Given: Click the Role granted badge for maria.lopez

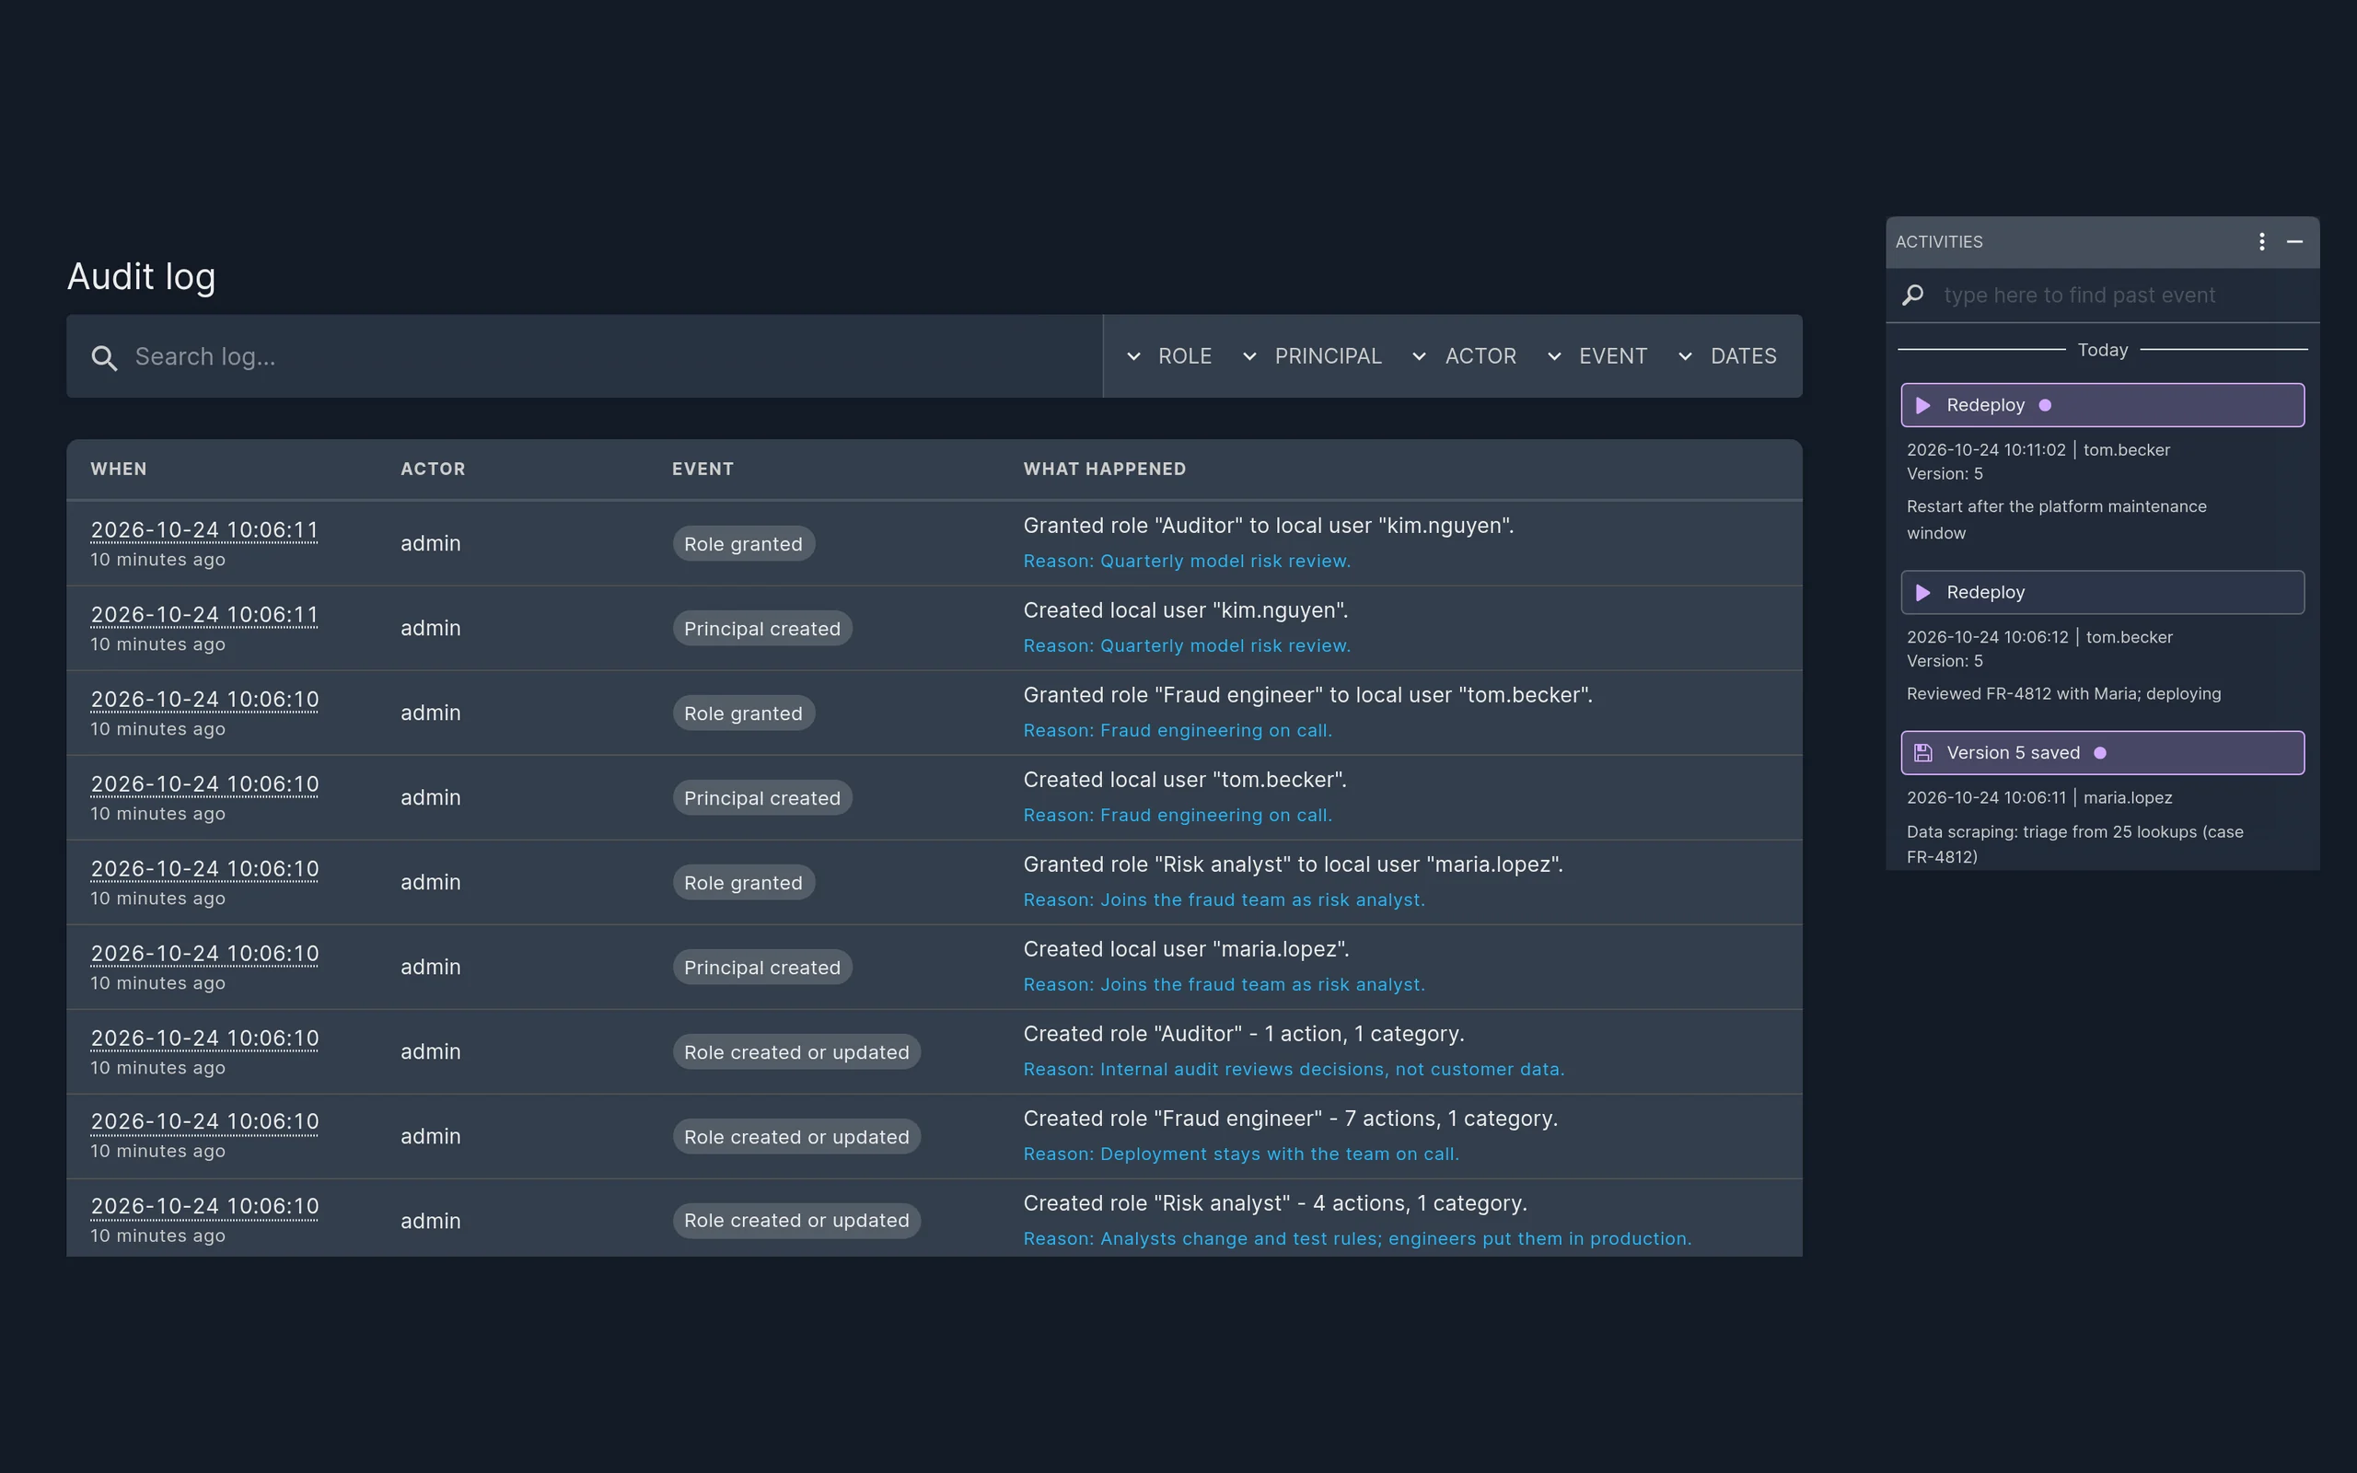Looking at the screenshot, I should (x=743, y=883).
